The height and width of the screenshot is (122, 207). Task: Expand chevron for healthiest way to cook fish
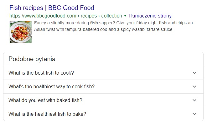(194, 86)
